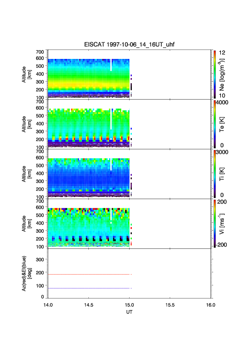Select the Te temperature color bar
This screenshot has height=348, width=231.
[x=215, y=124]
